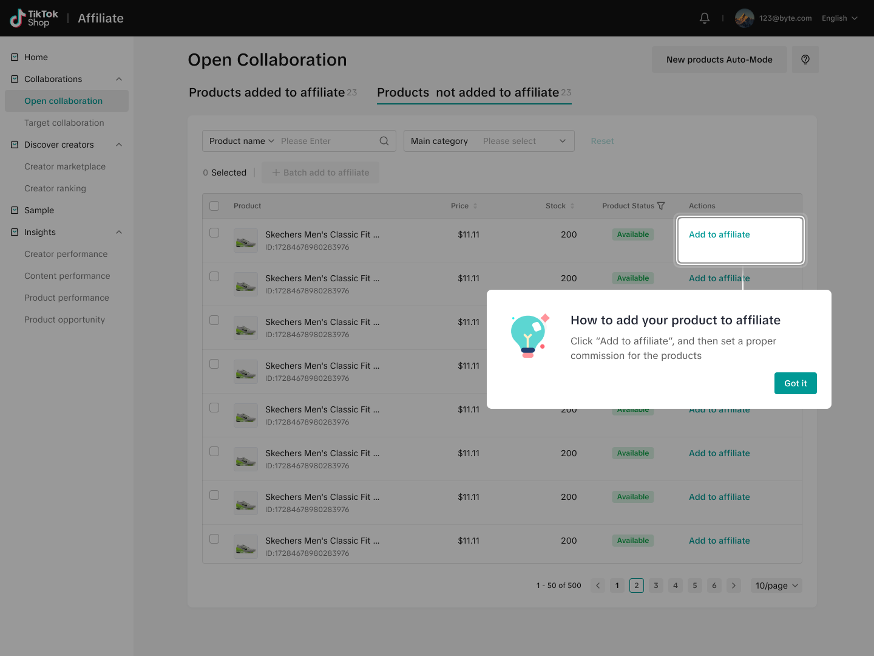Collapse the Insights section chevron
Screen dimensions: 874x656
pyautogui.click(x=119, y=232)
